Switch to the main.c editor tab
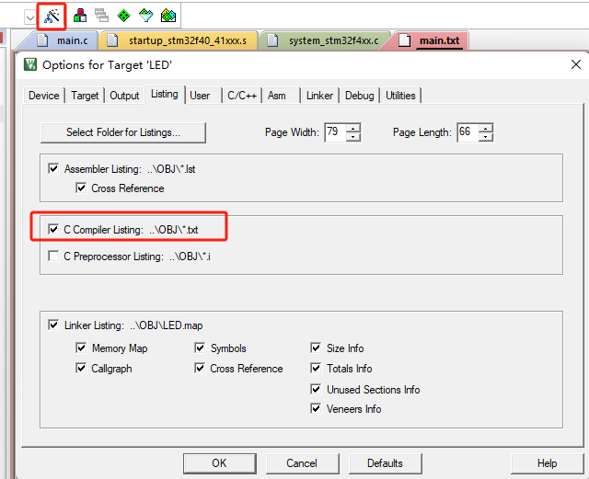Viewport: 589px width, 479px height. click(68, 40)
